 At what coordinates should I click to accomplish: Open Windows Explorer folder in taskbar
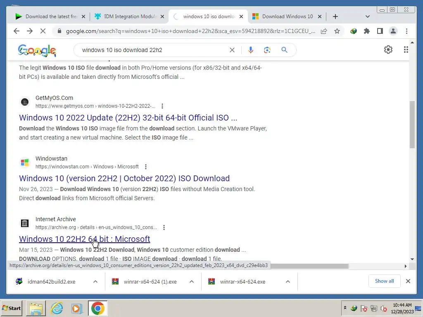click(36, 308)
